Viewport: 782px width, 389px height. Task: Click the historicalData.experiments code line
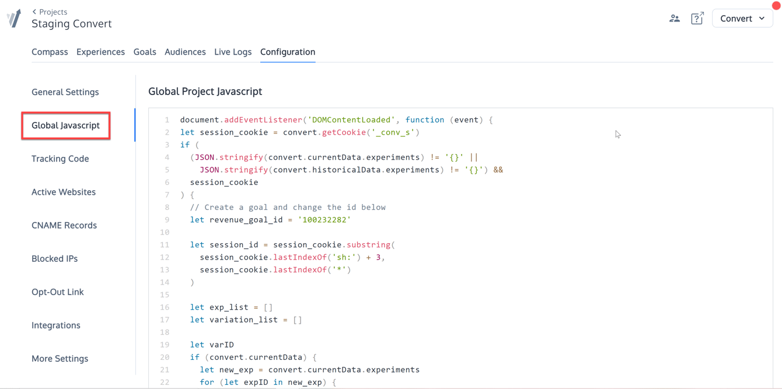351,170
